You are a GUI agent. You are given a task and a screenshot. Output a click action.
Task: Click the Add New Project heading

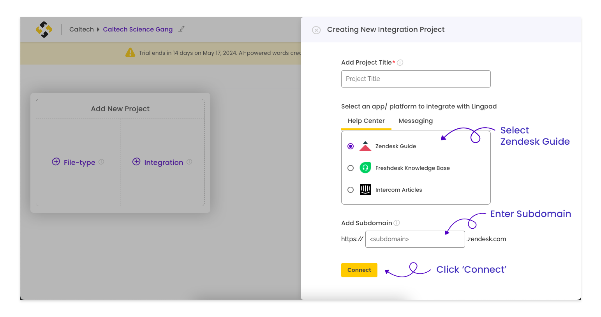tap(120, 109)
